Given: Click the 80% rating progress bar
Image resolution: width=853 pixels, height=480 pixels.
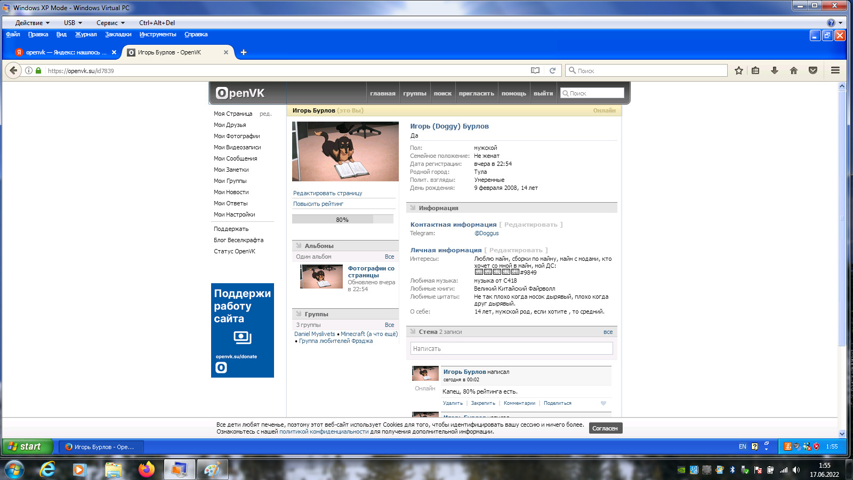Looking at the screenshot, I should (342, 219).
